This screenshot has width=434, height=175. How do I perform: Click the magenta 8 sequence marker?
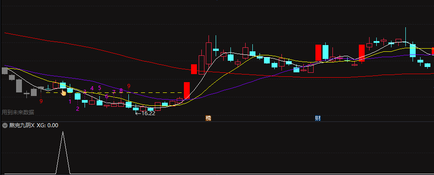pyautogui.click(x=121, y=90)
